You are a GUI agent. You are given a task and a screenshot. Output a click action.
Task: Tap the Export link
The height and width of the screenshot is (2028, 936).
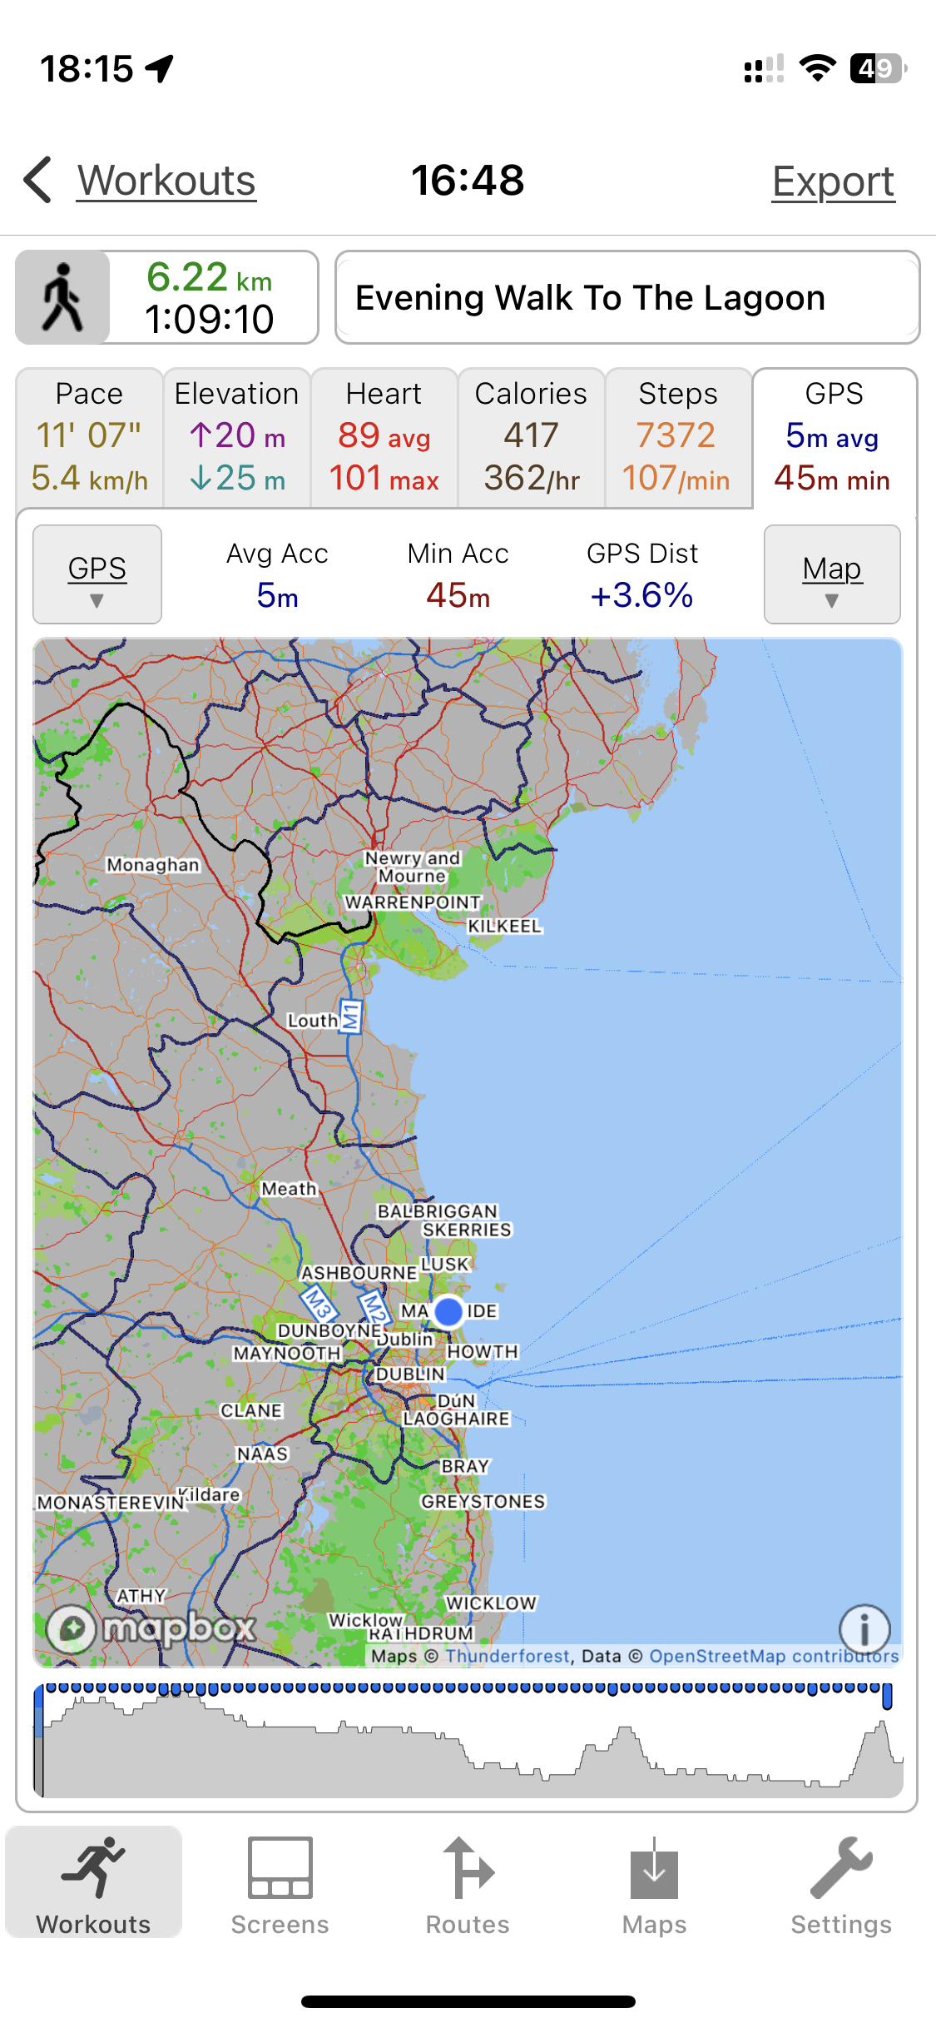[833, 181]
